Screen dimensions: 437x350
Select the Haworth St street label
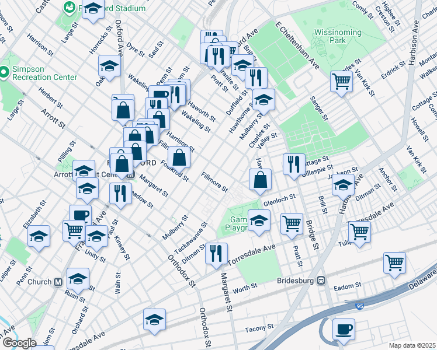[x=202, y=111]
